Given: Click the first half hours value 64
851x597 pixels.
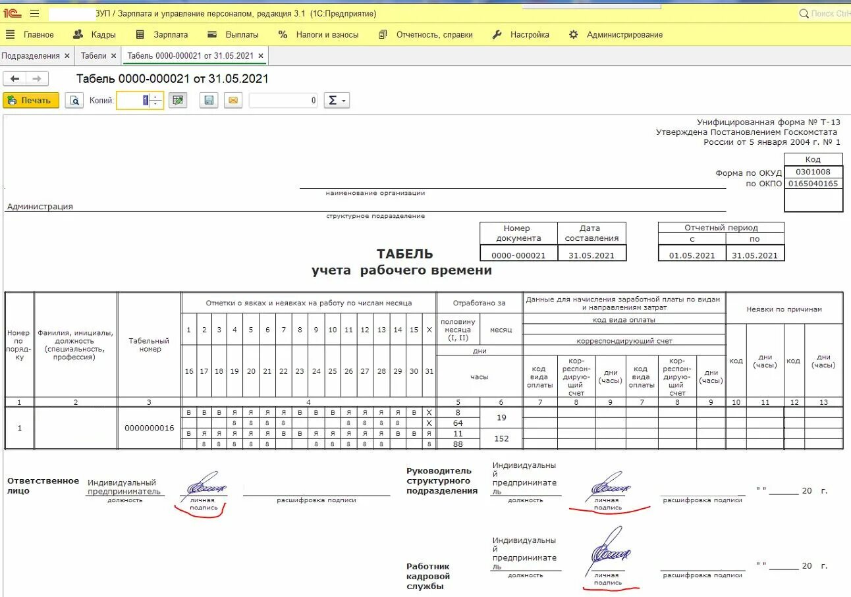Looking at the screenshot, I should [458, 423].
